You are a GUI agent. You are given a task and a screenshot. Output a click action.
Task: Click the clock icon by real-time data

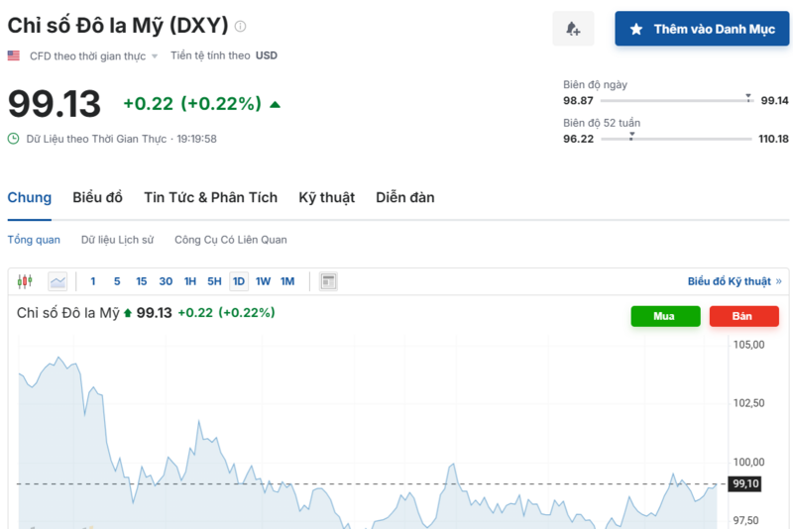tap(14, 139)
